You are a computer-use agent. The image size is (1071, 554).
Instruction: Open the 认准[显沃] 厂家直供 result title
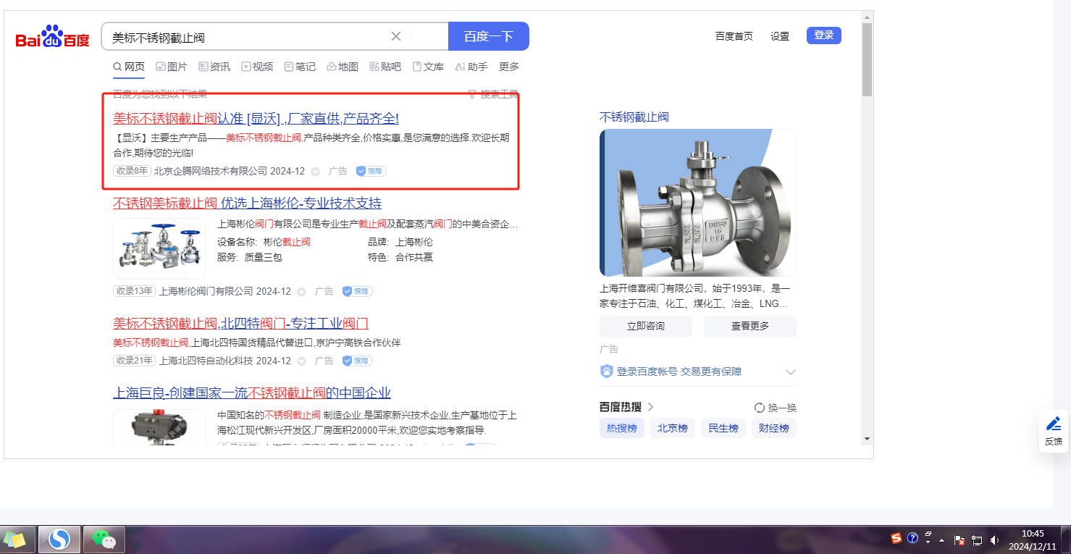point(256,118)
